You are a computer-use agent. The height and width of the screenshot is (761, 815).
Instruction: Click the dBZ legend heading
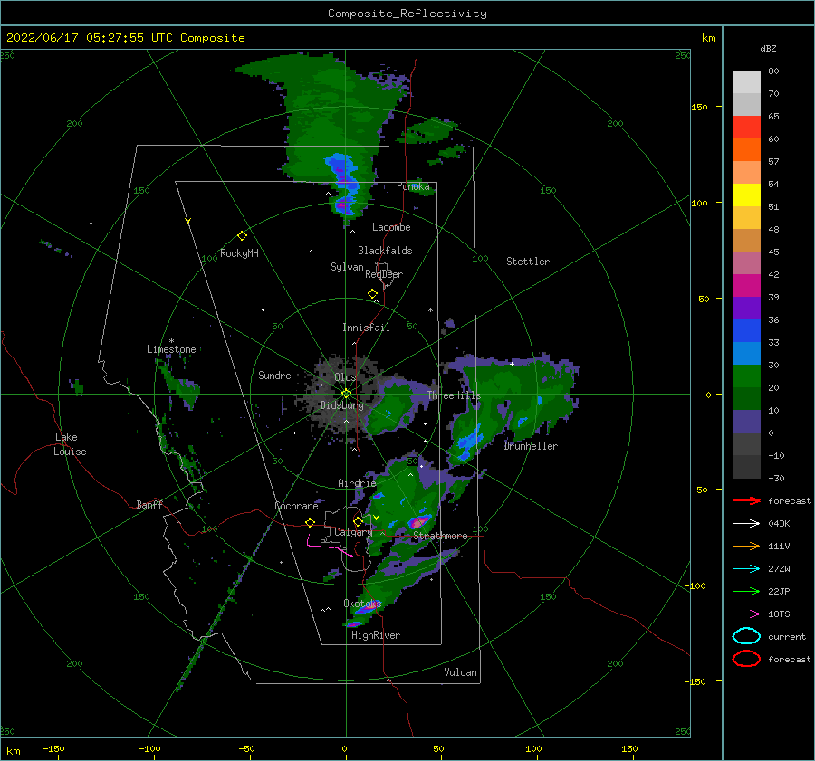point(768,49)
